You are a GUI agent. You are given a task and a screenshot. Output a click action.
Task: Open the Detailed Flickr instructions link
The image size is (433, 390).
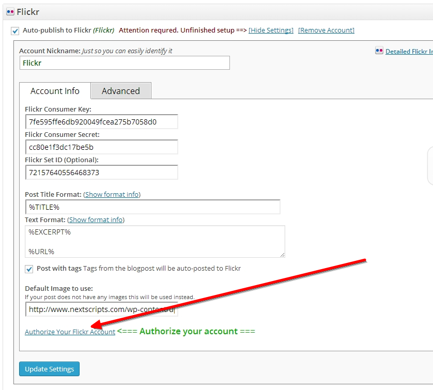tap(409, 51)
